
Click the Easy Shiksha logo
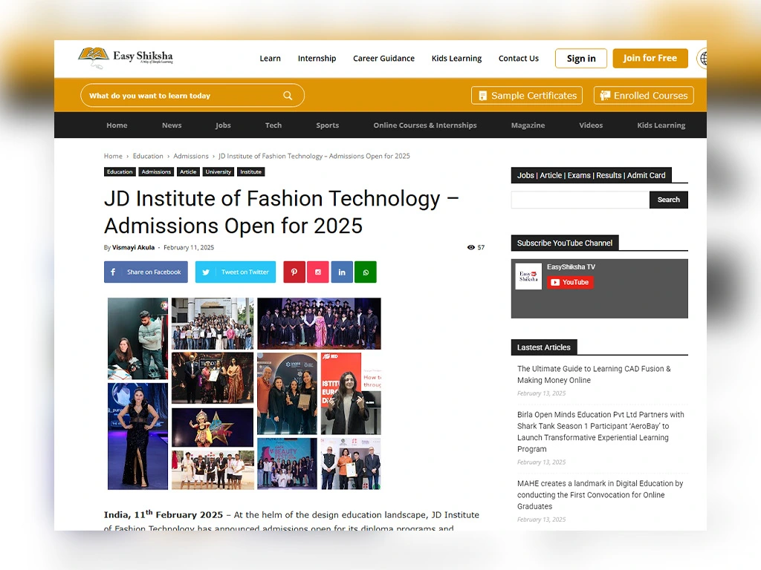click(x=126, y=58)
